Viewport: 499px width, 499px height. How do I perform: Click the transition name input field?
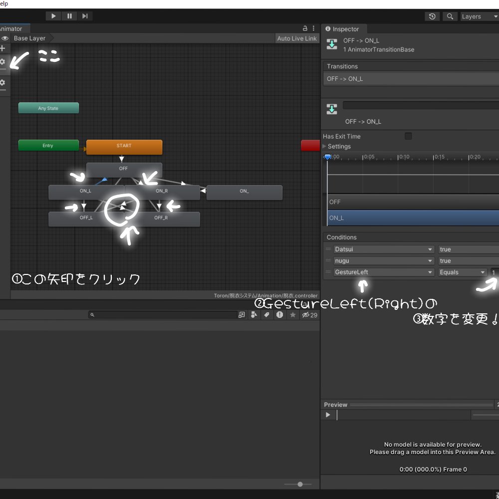421,105
